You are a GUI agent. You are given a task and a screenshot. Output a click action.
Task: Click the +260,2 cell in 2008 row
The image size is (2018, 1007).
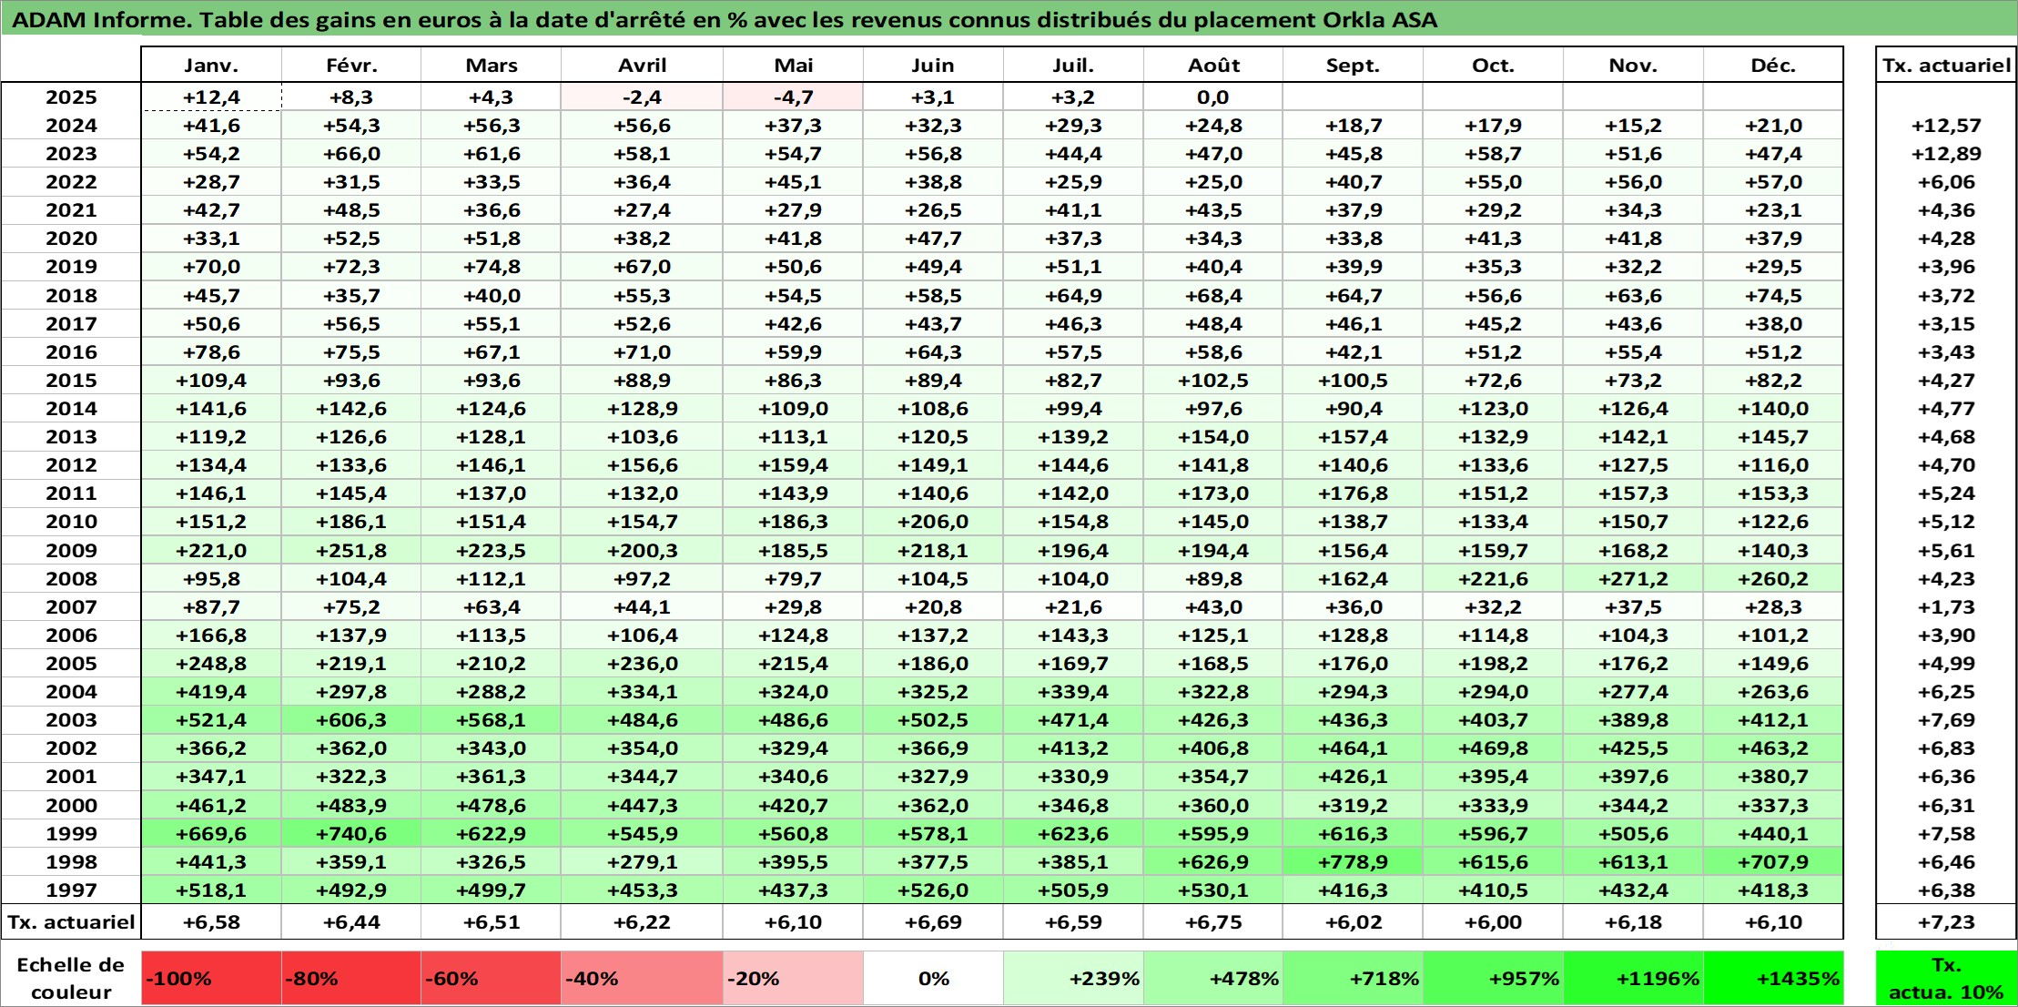point(1773,579)
